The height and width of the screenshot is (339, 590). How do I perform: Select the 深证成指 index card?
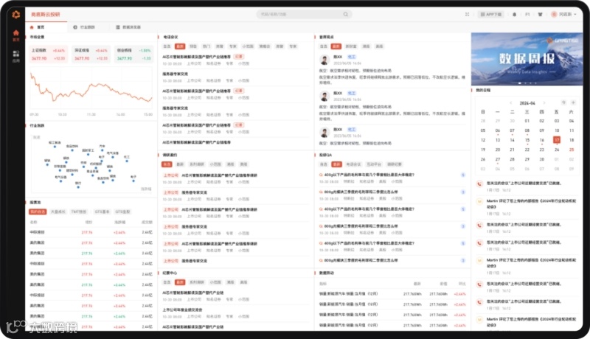[x=91, y=54]
